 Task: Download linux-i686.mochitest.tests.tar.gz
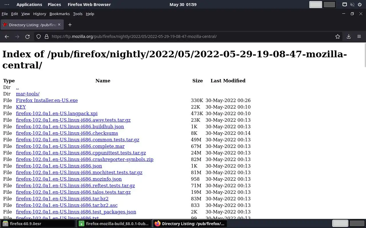(79, 172)
